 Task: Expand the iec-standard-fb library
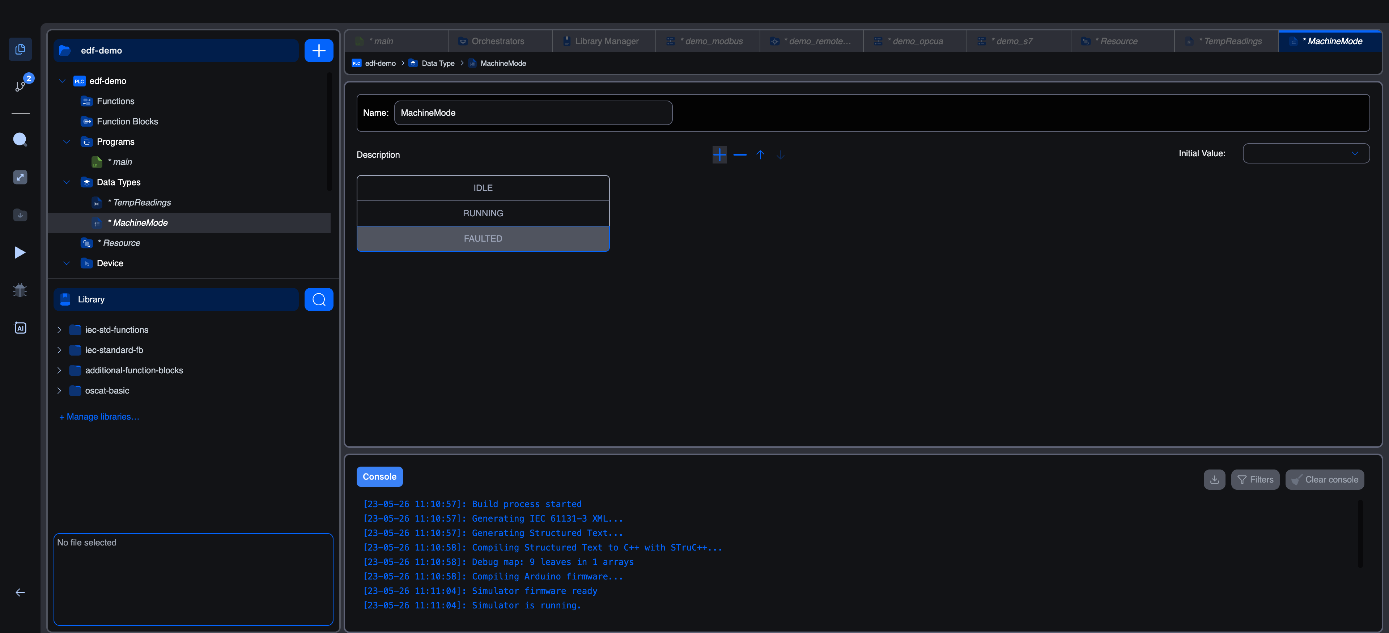(x=59, y=350)
